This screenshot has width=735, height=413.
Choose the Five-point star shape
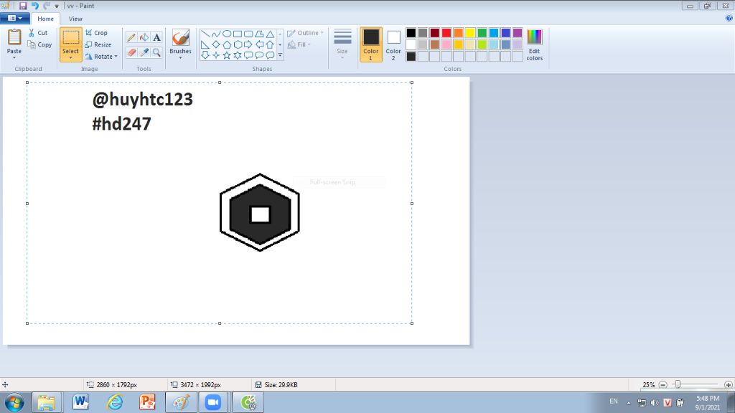pos(227,55)
